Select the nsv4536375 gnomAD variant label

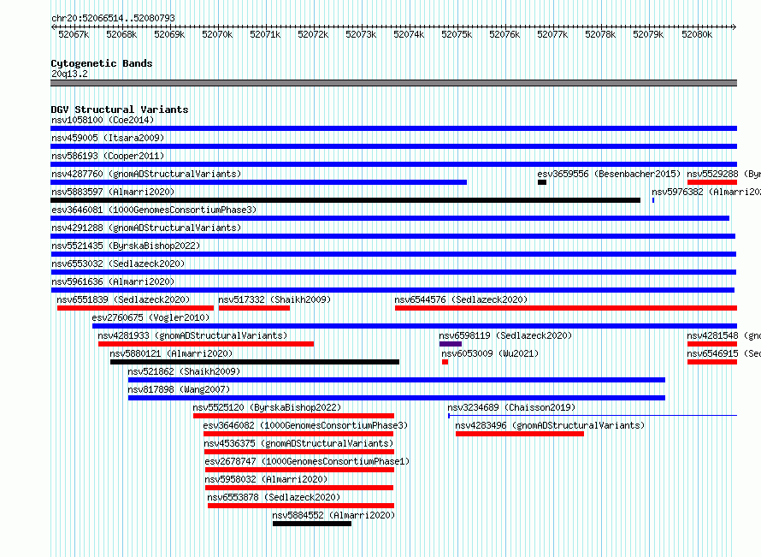tap(298, 443)
